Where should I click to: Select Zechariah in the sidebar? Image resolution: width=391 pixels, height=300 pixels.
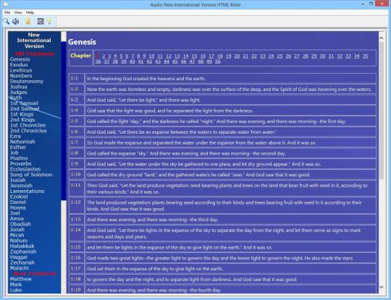tap(22, 262)
